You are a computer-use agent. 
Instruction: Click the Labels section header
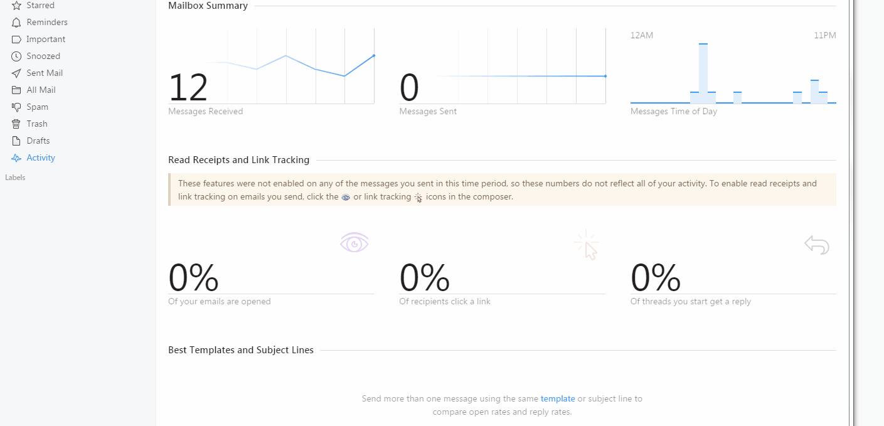(x=15, y=178)
